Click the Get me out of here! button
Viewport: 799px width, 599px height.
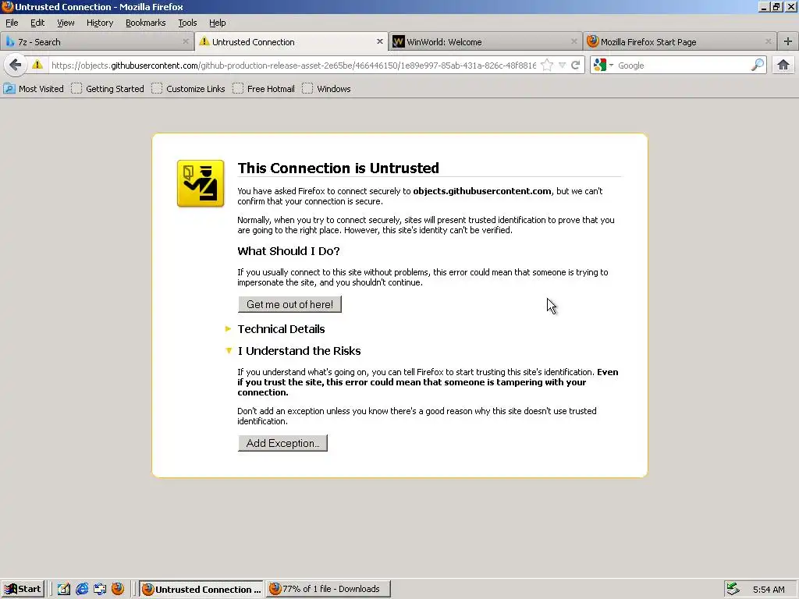[x=289, y=305]
